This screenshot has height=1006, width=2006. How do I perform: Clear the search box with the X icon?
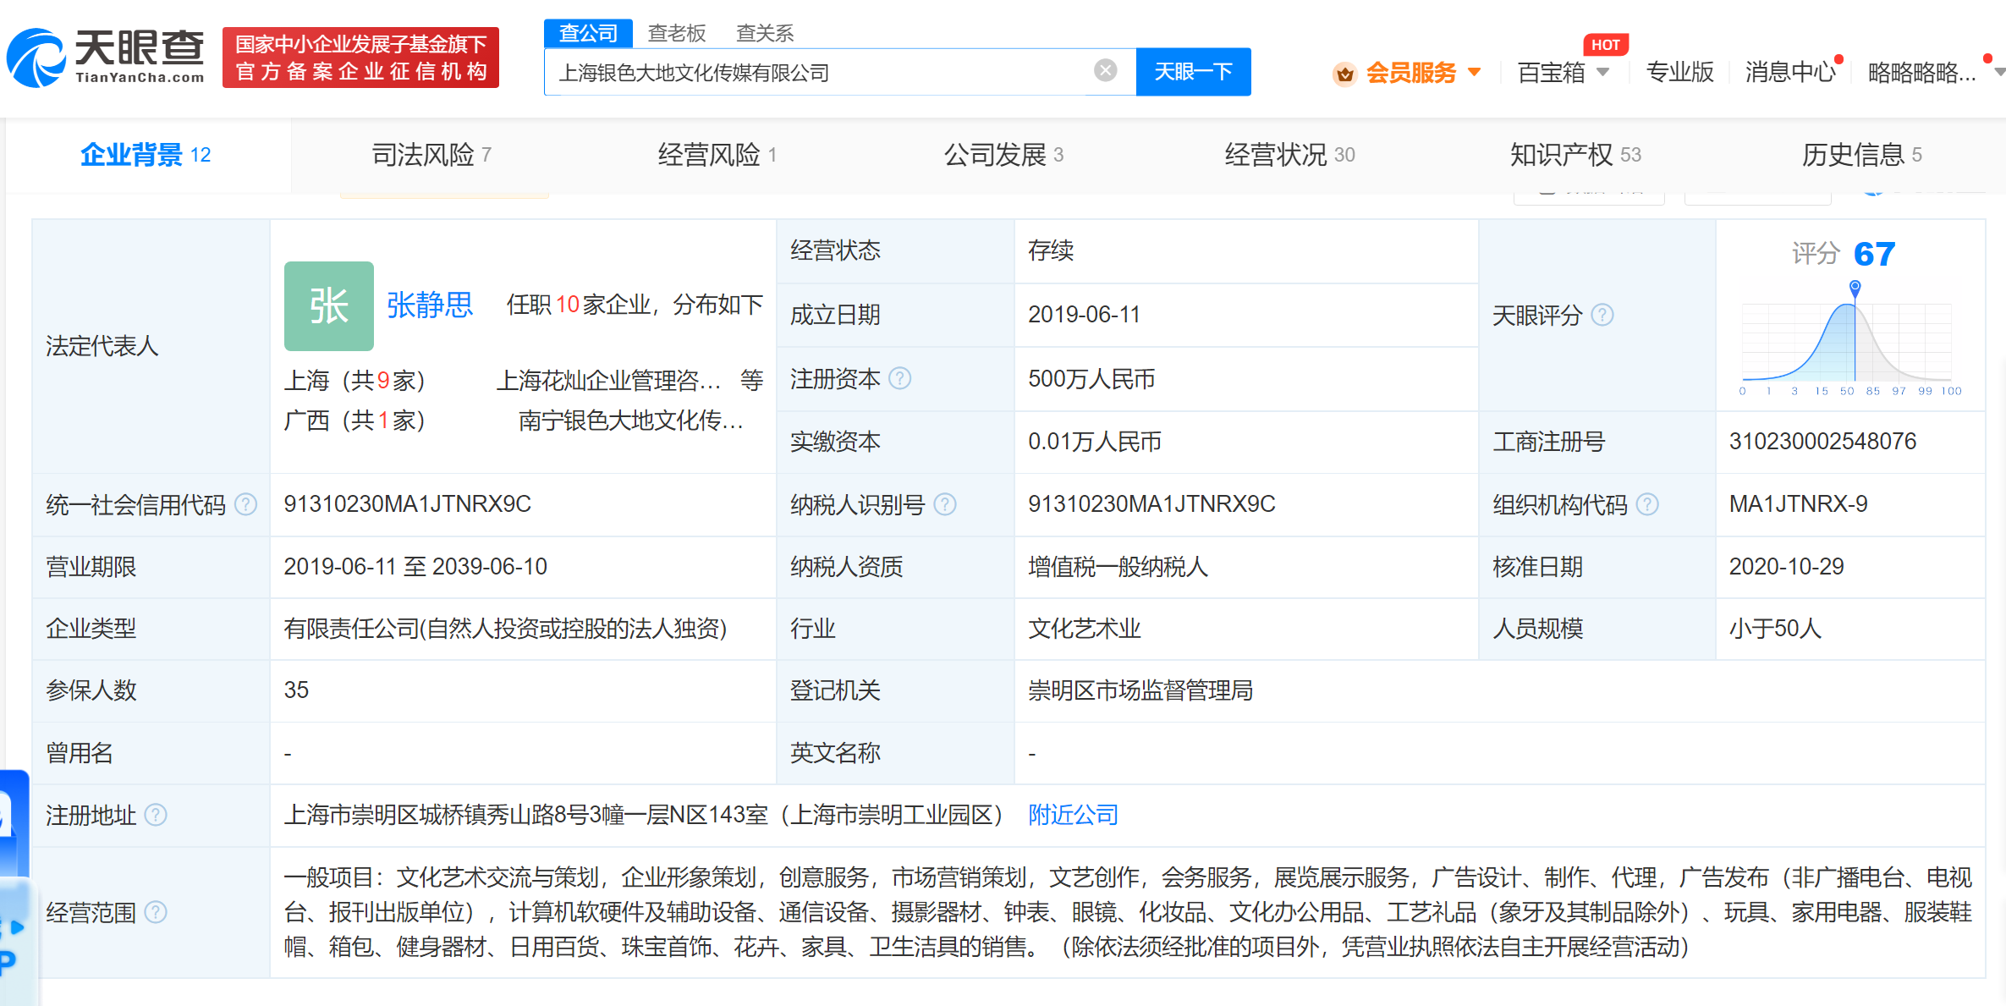click(1105, 70)
